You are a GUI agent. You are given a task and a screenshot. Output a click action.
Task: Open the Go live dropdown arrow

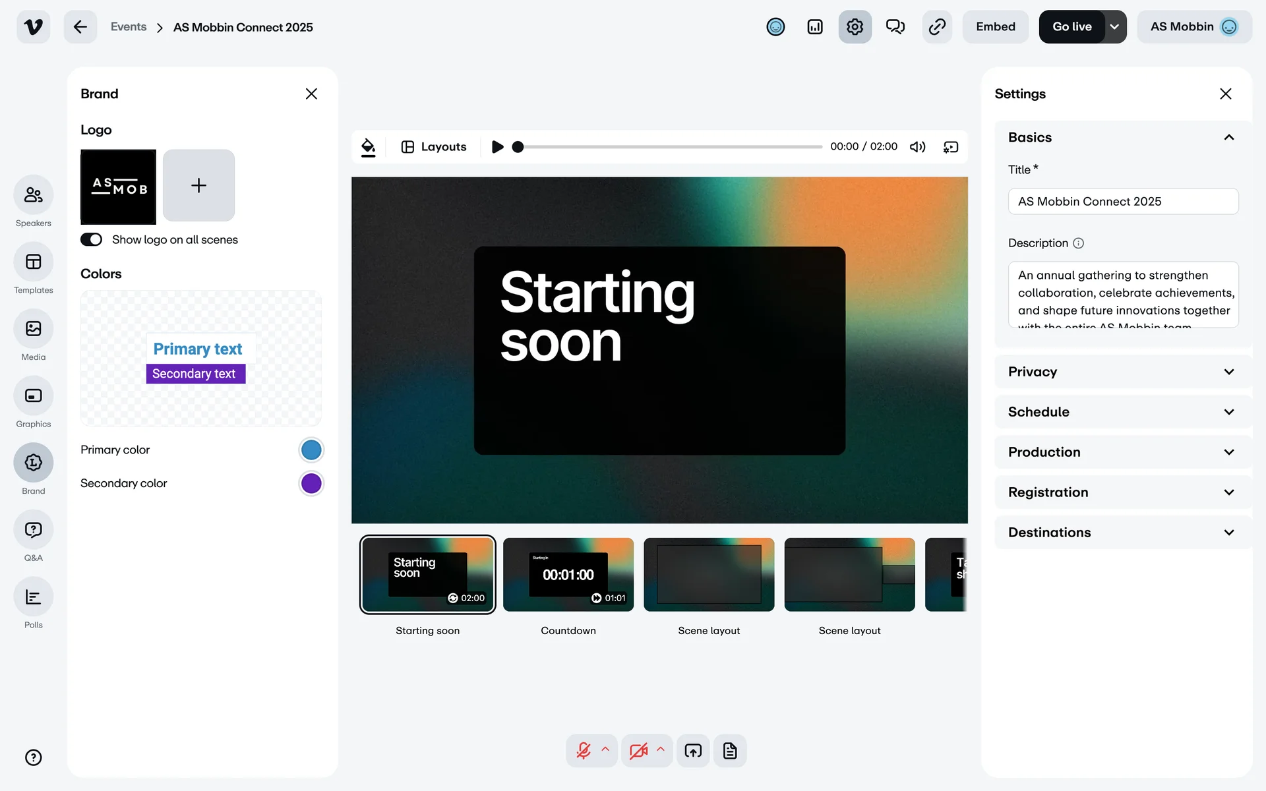point(1114,26)
